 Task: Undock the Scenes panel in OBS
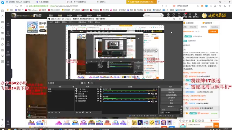pyautogui.click(x=73, y=87)
